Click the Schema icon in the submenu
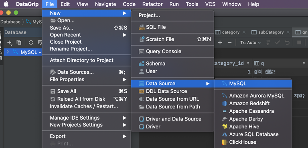 (142, 64)
